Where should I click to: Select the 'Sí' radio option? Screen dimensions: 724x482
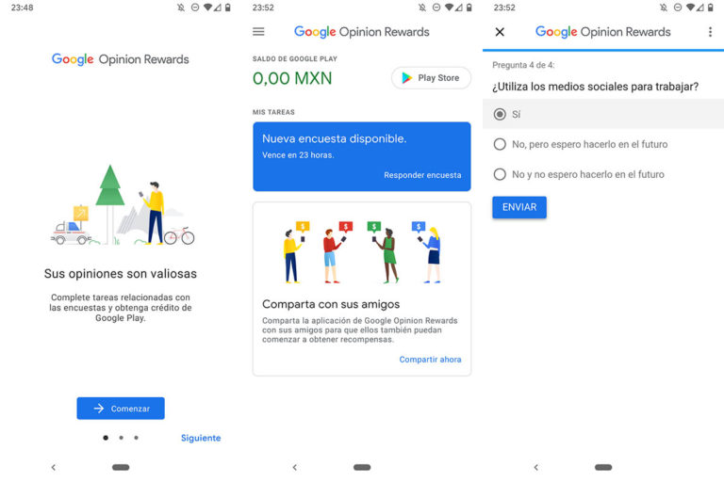tap(603, 114)
